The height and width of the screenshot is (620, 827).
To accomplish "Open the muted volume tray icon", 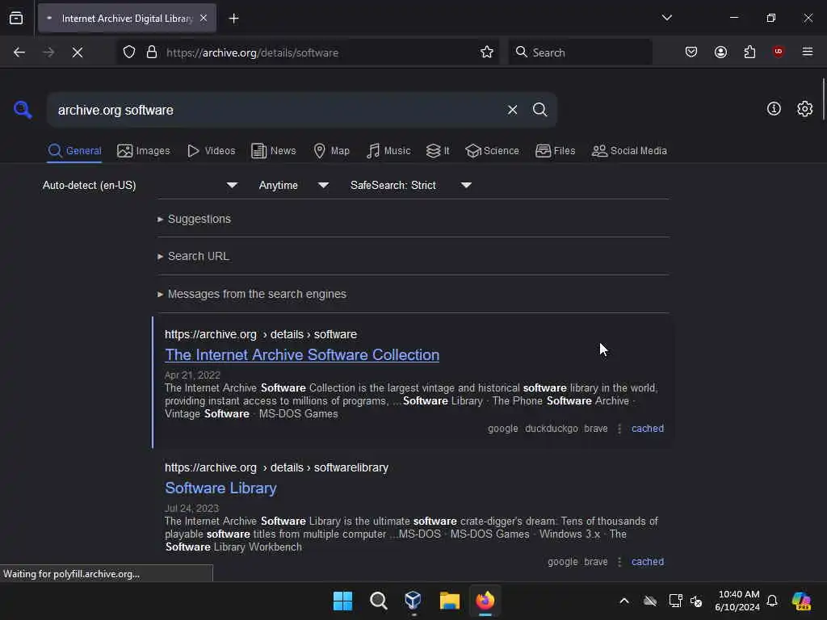I will tap(696, 601).
